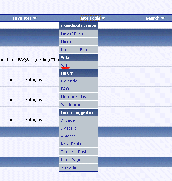
Task: Open the Avatars page
Action: click(x=78, y=128)
